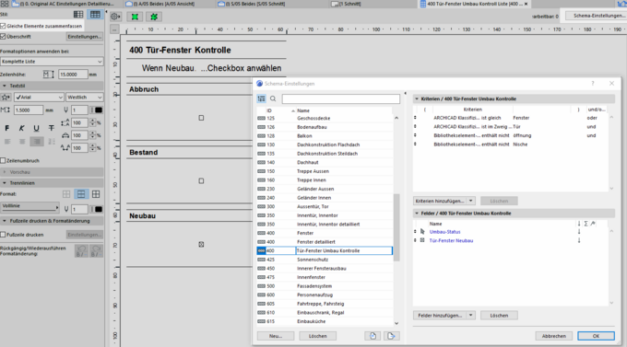Screen dimensions: 627x347
Task: Collapse Kriterien panel in dialog
Action: pyautogui.click(x=417, y=98)
